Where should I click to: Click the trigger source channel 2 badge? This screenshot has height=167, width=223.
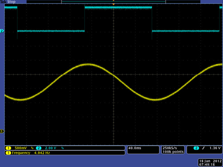click(197, 148)
